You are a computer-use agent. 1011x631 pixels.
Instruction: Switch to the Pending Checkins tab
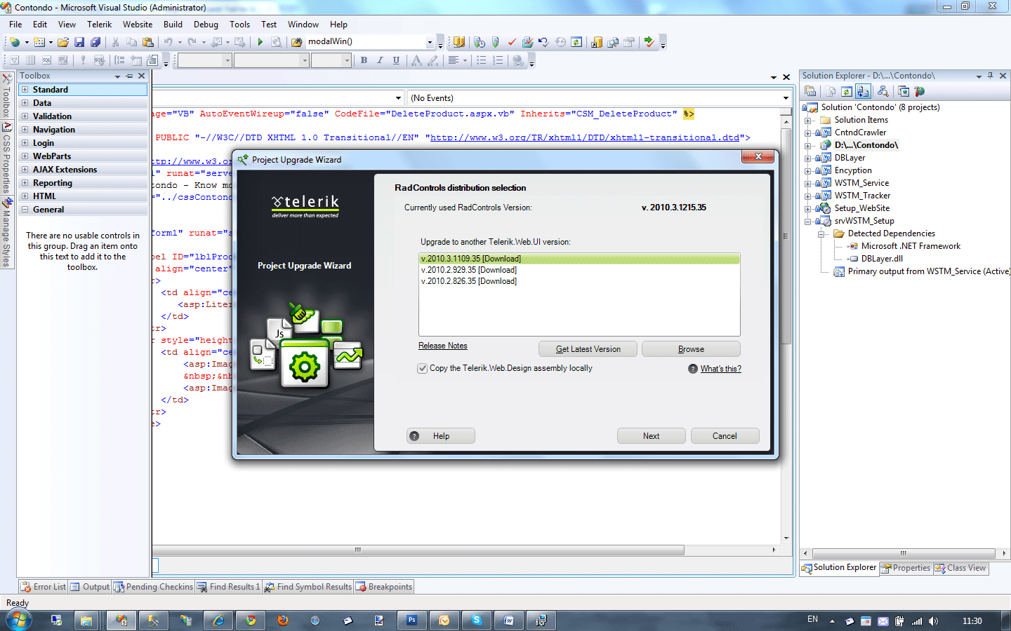click(153, 587)
